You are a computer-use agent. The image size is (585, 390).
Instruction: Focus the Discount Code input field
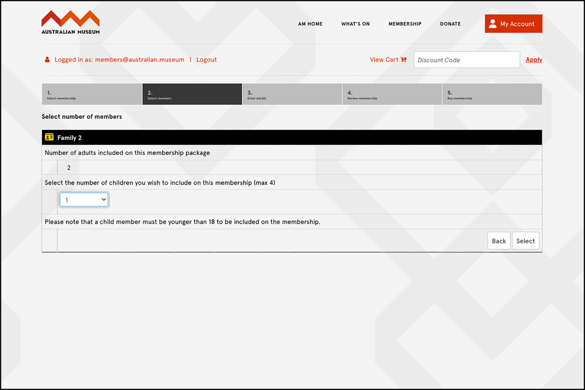(467, 60)
